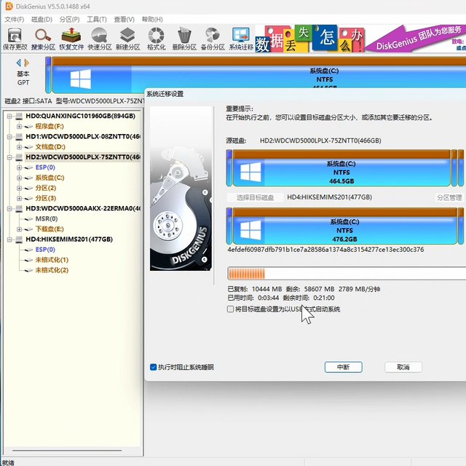Image resolution: width=466 pixels, height=466 pixels.
Task: Click the 2789 MB/分钟 speed text
Action: [x=359, y=289]
